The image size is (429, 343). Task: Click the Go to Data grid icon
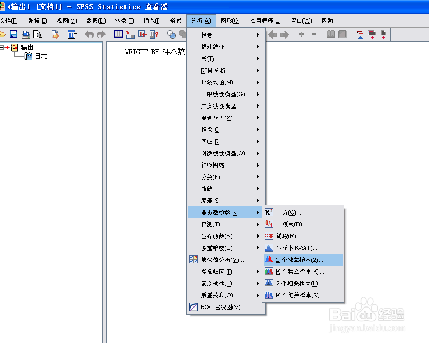pos(119,34)
